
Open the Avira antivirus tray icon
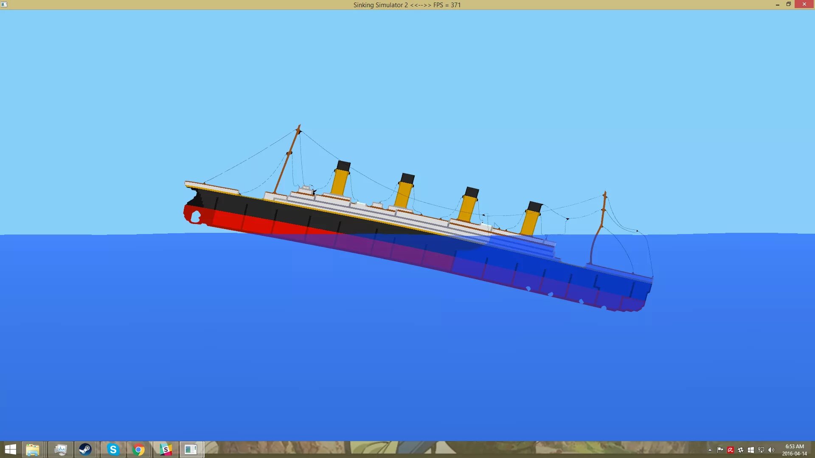tap(731, 450)
